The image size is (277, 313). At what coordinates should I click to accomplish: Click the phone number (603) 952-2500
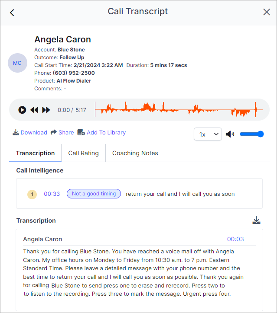(74, 73)
